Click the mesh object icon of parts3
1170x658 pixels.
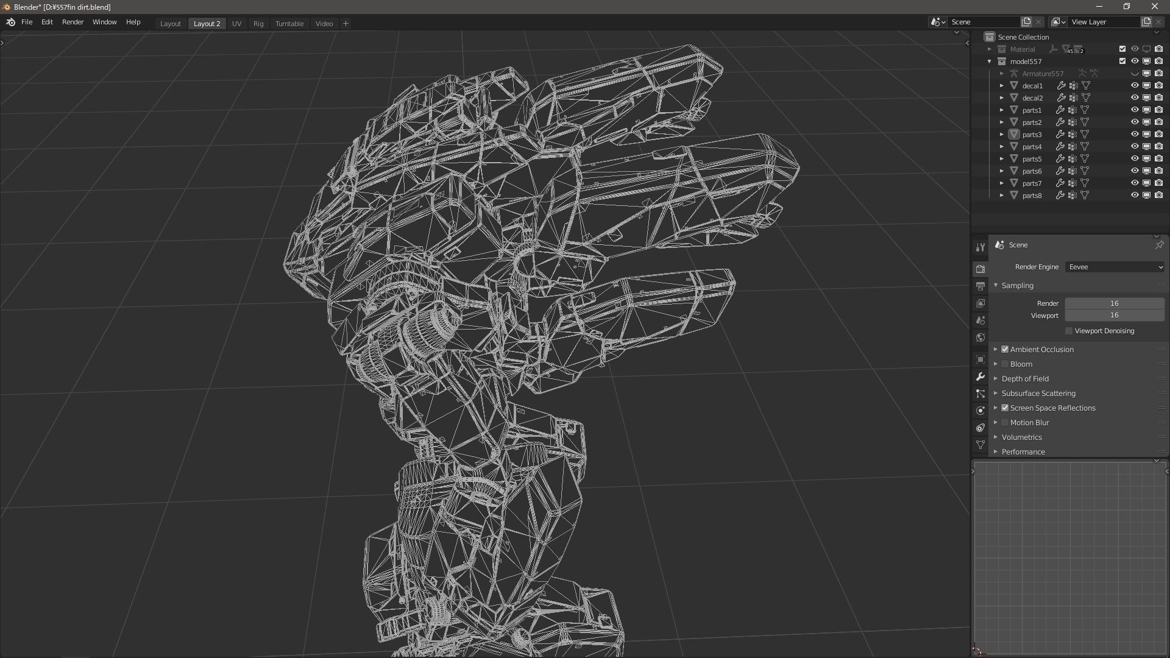coord(1014,135)
